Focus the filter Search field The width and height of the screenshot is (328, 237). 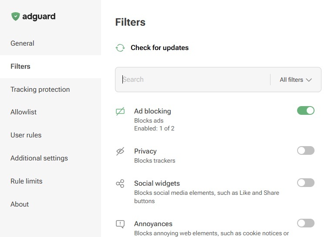[x=193, y=80]
